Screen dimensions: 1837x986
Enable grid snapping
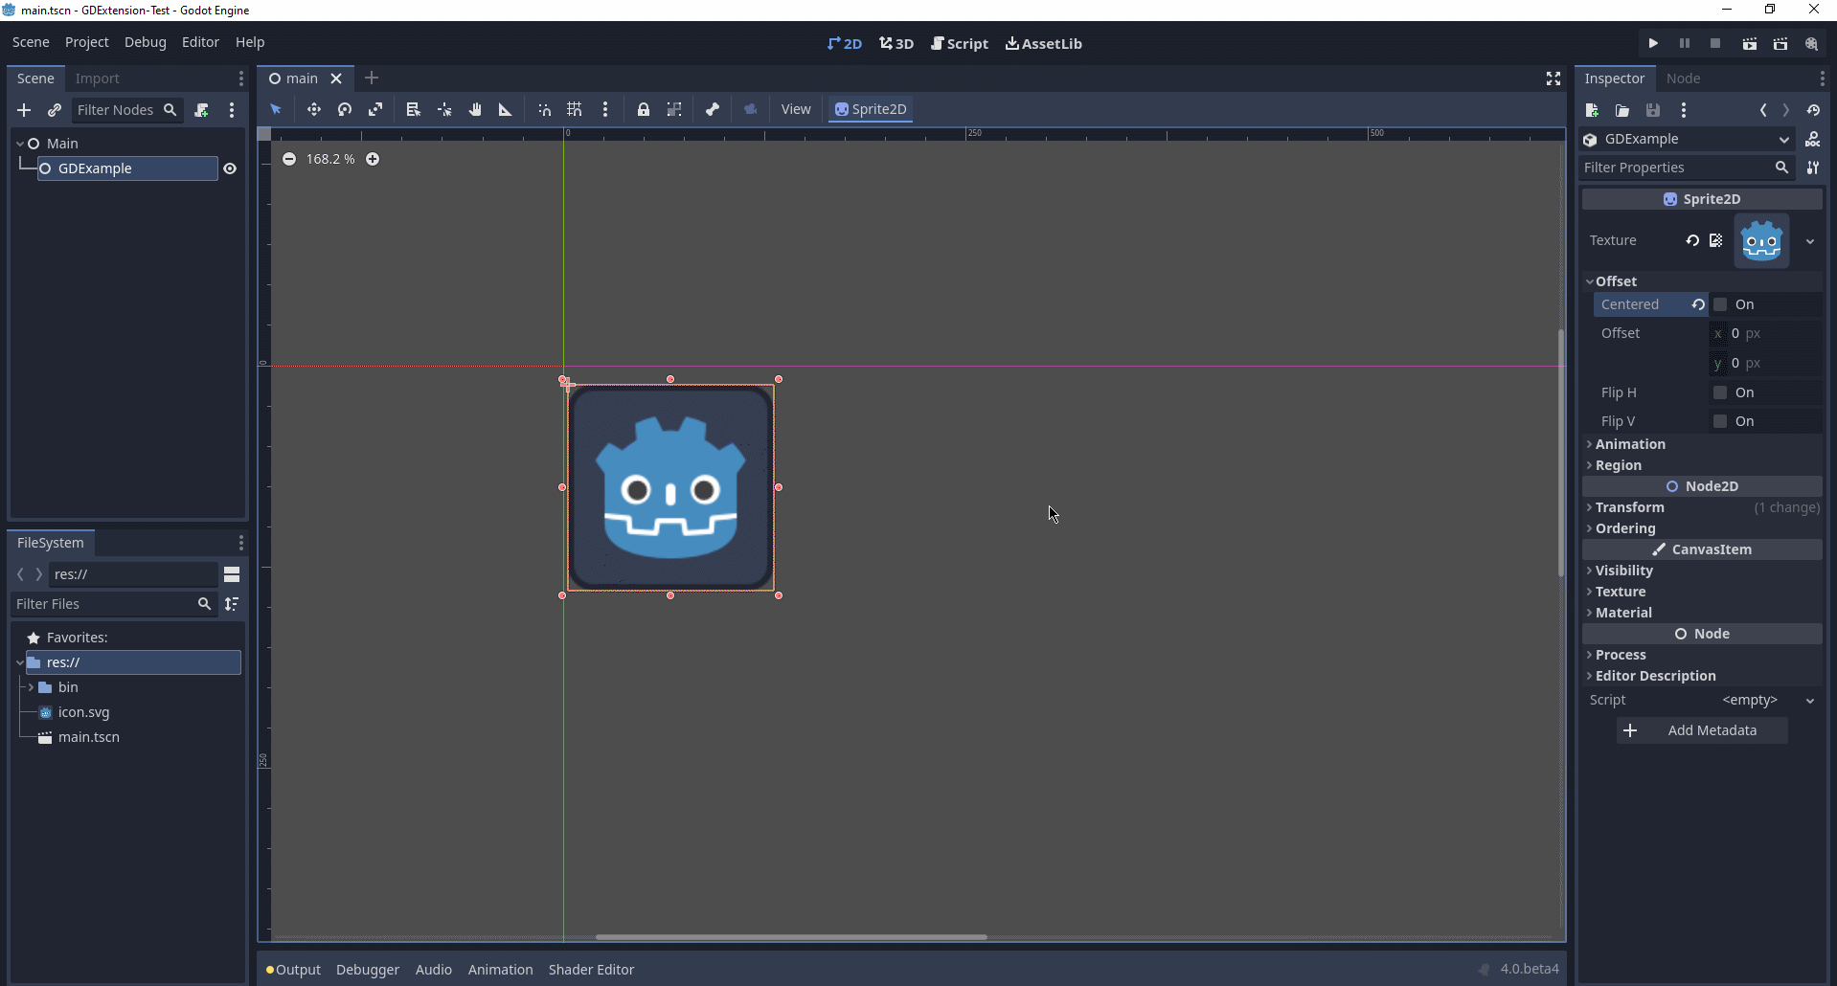tap(574, 109)
